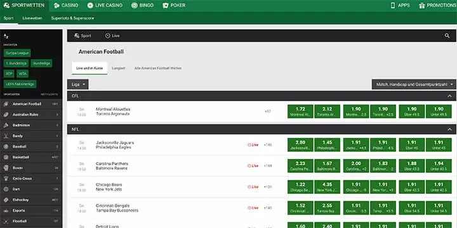This screenshot has height=228, width=457.
Task: Click the A-Z sorting icon in sidebar
Action: (6, 36)
